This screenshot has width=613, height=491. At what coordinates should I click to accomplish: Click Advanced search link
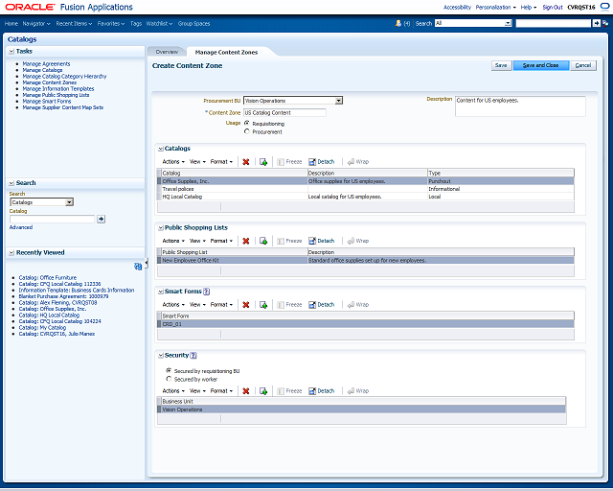(x=21, y=227)
